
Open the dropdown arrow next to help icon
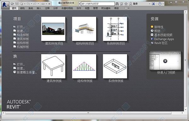click(163, 4)
